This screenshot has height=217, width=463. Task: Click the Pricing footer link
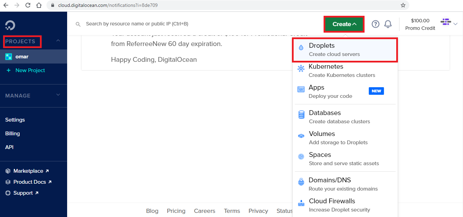pyautogui.click(x=176, y=211)
